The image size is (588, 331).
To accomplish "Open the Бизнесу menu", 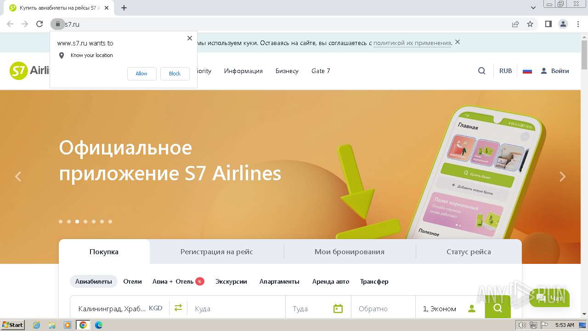I will coord(287,71).
